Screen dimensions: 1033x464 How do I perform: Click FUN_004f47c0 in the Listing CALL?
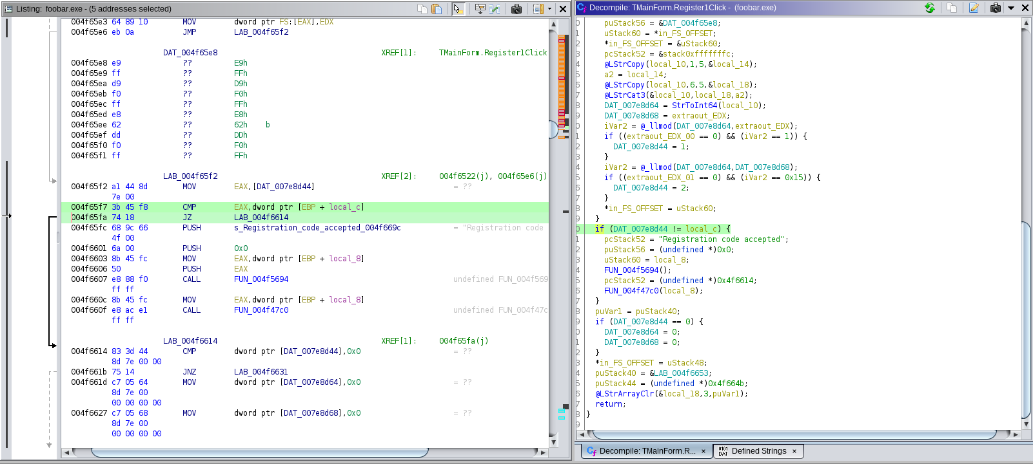point(261,310)
